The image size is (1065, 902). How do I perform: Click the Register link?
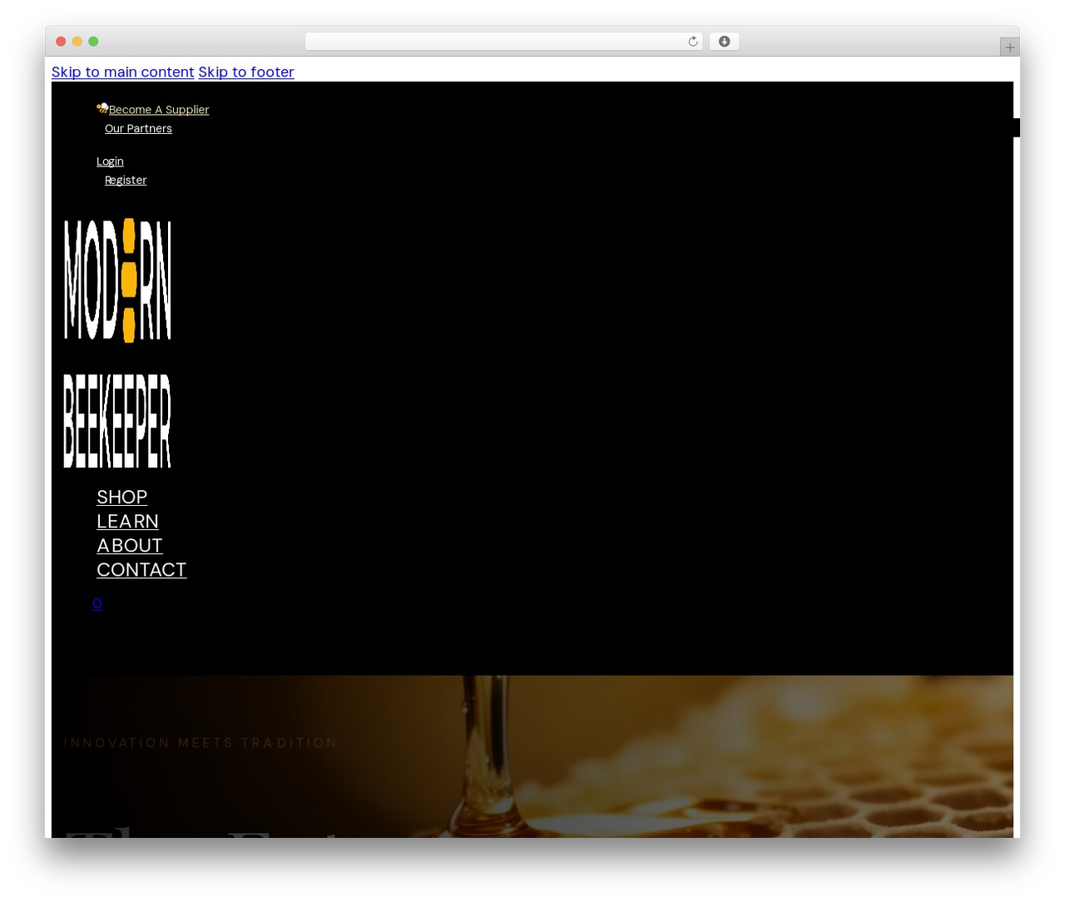[x=126, y=181]
